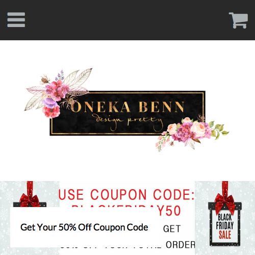Open the shopping cart
Image resolution: width=255 pixels, height=255 pixels.
click(238, 20)
